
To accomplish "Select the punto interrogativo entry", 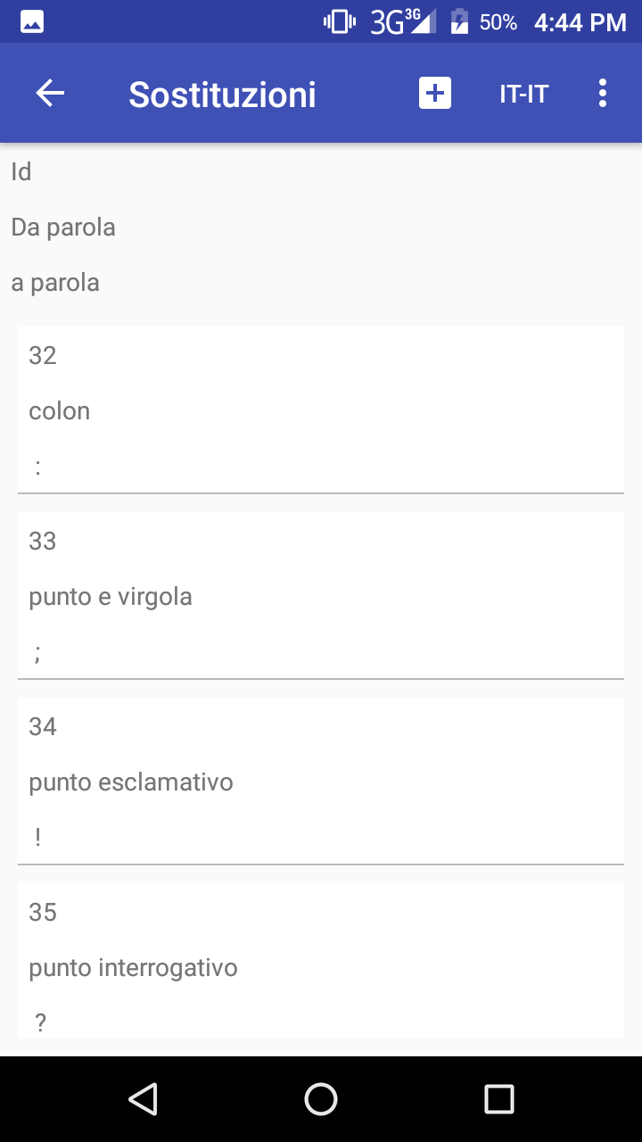I will click(321, 962).
